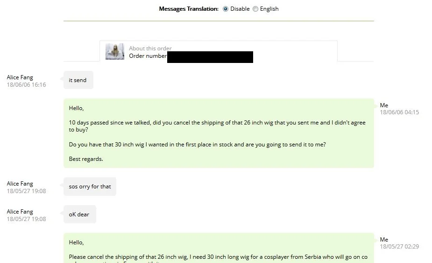Screen dimensions: 432x263
Task: Click the Alice Fang name beside 'oK dear'
Action: 20,212
